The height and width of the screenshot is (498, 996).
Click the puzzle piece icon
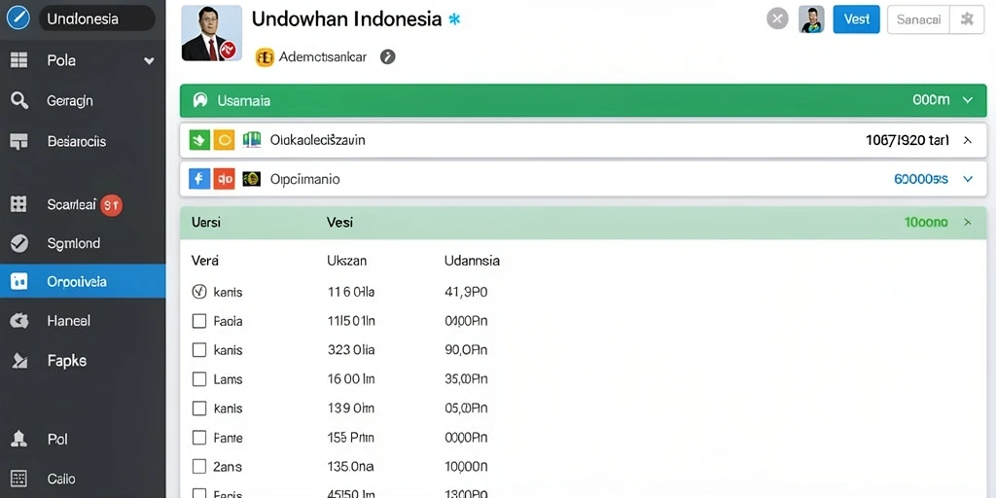pyautogui.click(x=967, y=19)
